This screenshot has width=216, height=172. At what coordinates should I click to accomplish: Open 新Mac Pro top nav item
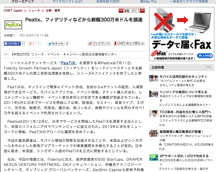click(148, 1)
